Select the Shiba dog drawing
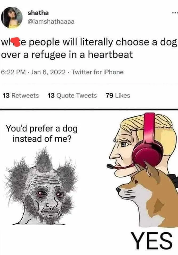The width and height of the screenshot is (178, 255). coord(147,195)
